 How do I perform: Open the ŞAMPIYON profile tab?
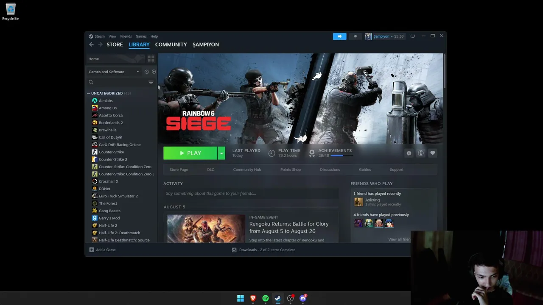pyautogui.click(x=206, y=44)
